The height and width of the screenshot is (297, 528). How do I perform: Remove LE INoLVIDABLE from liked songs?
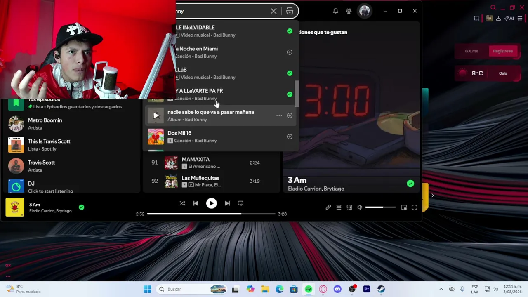[290, 31]
